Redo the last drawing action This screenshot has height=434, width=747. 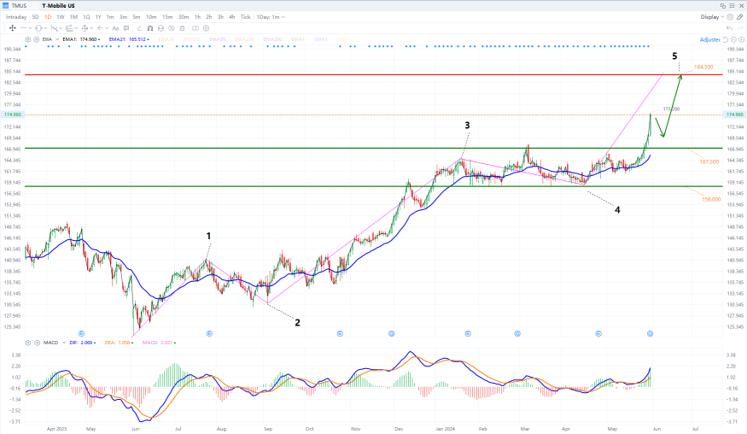coord(741,28)
